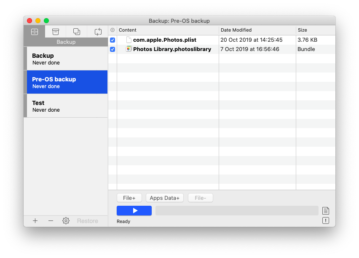Select the Backup mode tab
The height and width of the screenshot is (258, 359).
(35, 31)
